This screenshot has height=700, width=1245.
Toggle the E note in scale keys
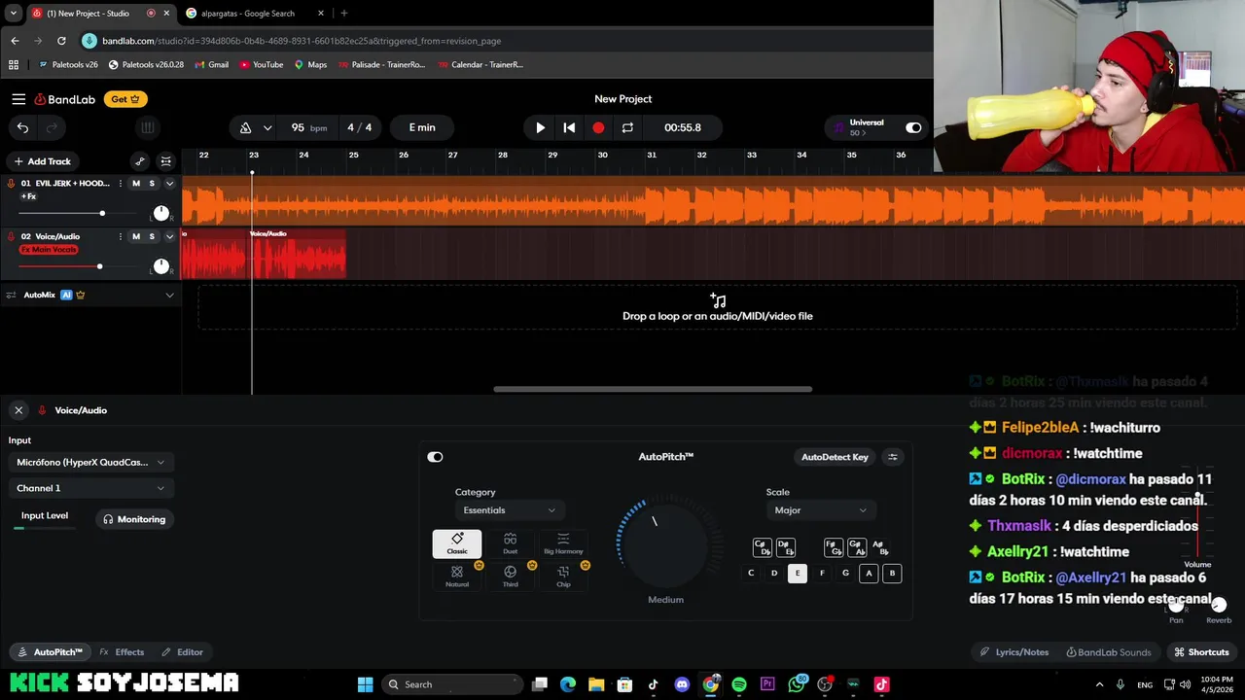[798, 573]
